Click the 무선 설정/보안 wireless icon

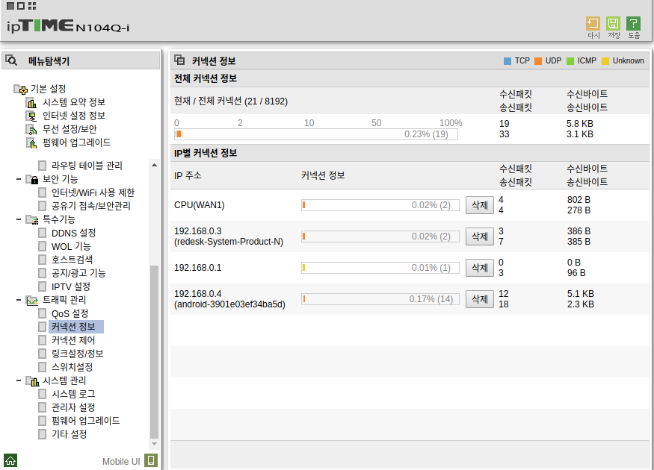[31, 130]
